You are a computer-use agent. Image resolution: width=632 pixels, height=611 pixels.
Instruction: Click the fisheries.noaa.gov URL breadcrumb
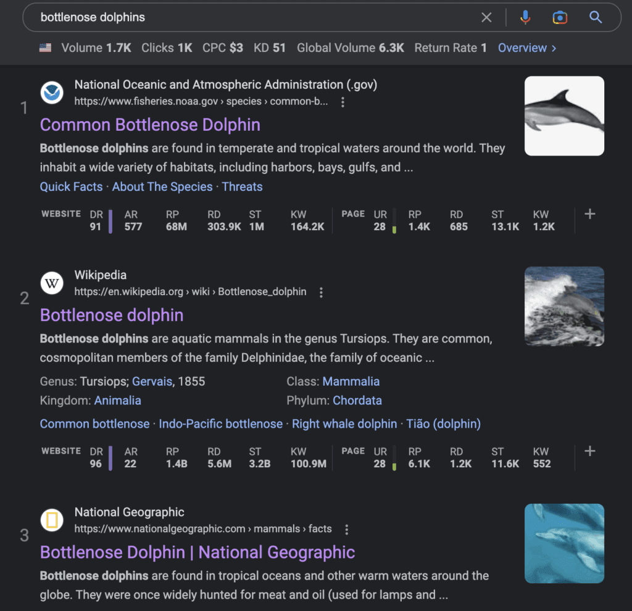click(201, 101)
